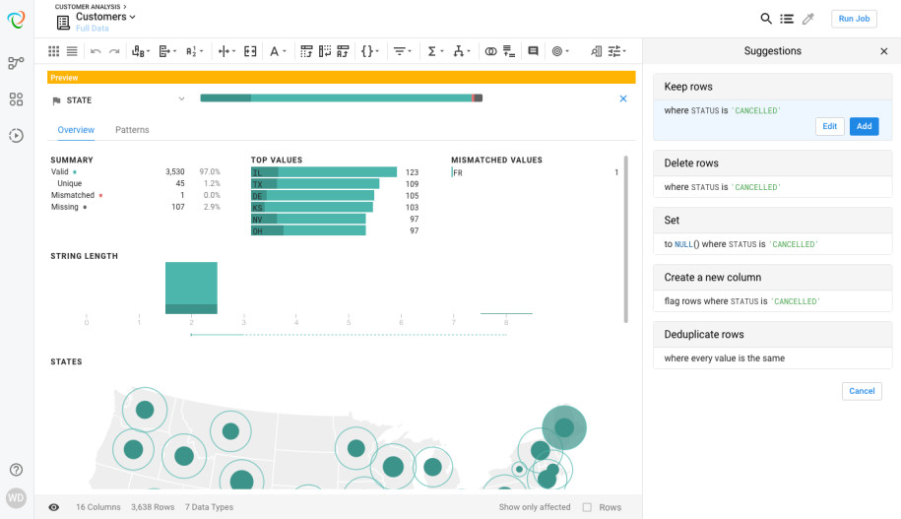Open the aggregate sigma dropdown
The image size is (901, 519).
point(434,51)
